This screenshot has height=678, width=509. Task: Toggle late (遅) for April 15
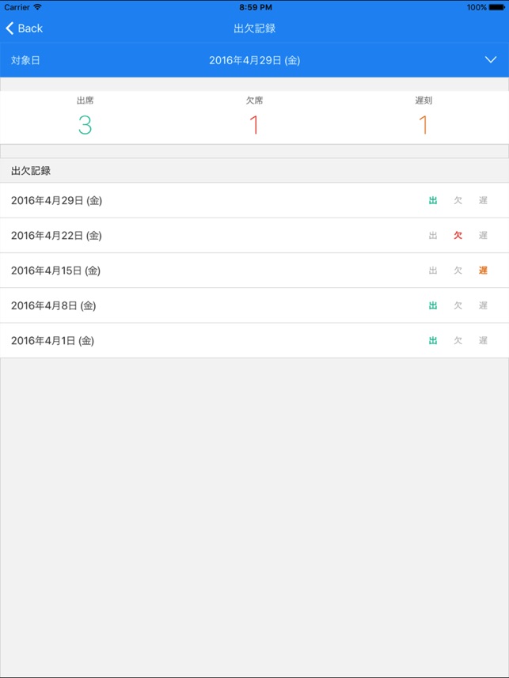tap(483, 271)
